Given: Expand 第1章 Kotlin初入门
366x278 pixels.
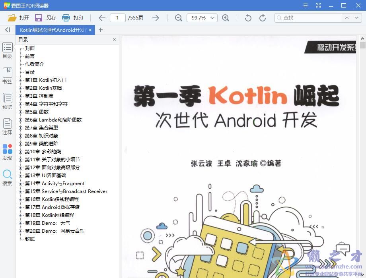Looking at the screenshot, I should [21, 80].
